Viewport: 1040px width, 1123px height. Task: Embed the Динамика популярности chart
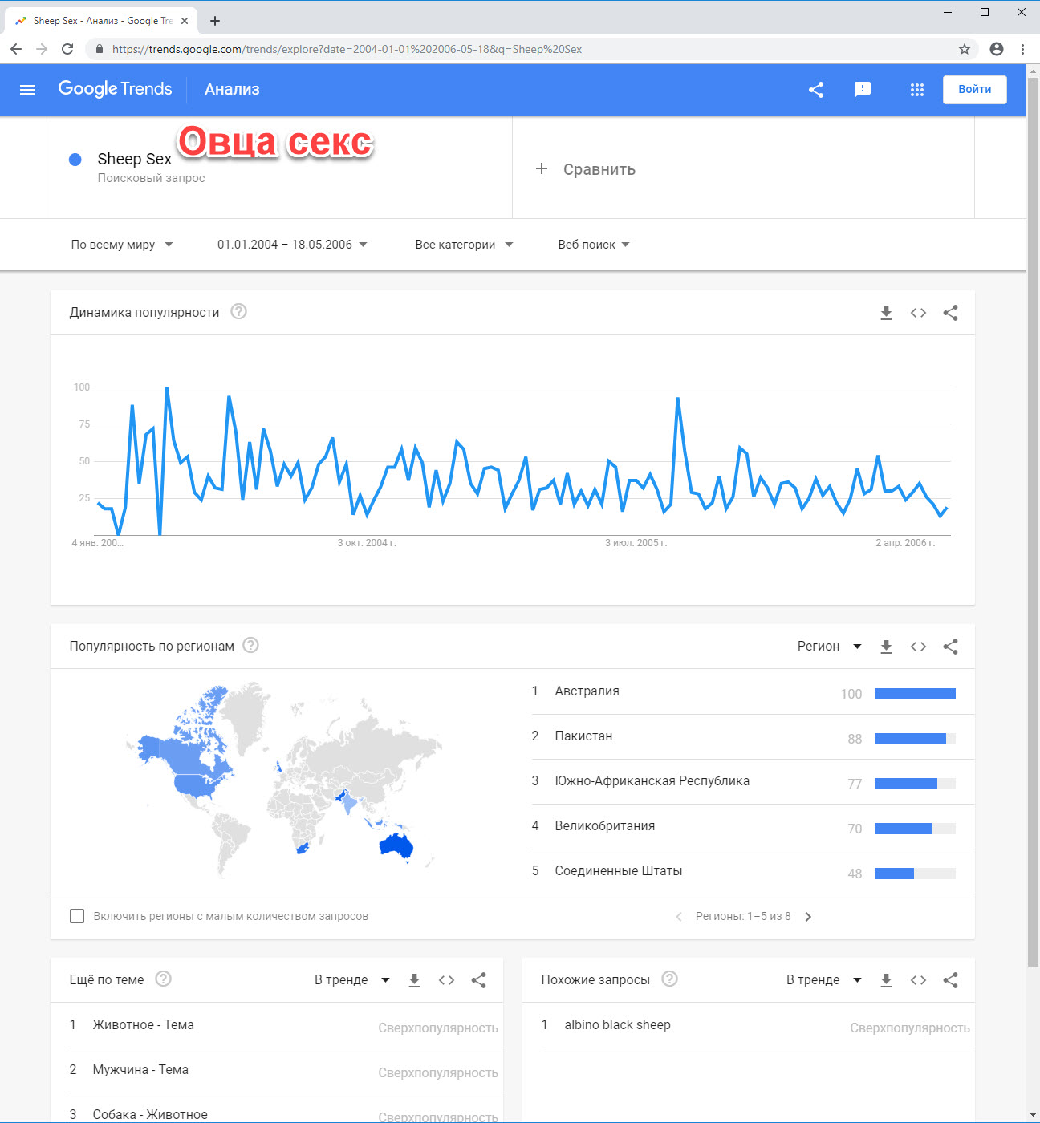[x=918, y=313]
